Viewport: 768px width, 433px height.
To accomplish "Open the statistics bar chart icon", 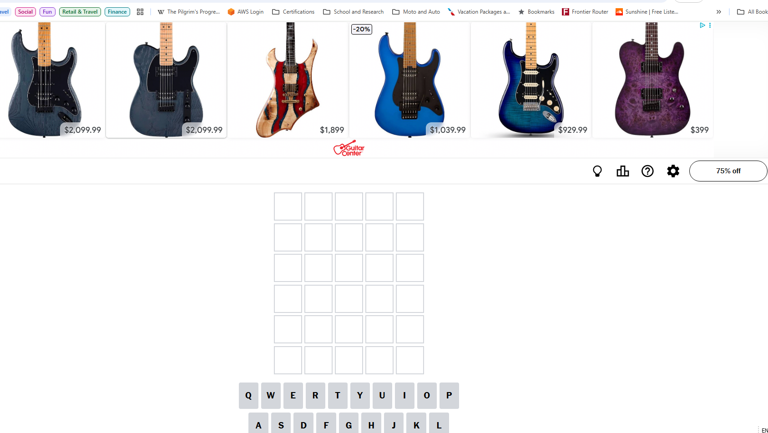I will pyautogui.click(x=622, y=171).
